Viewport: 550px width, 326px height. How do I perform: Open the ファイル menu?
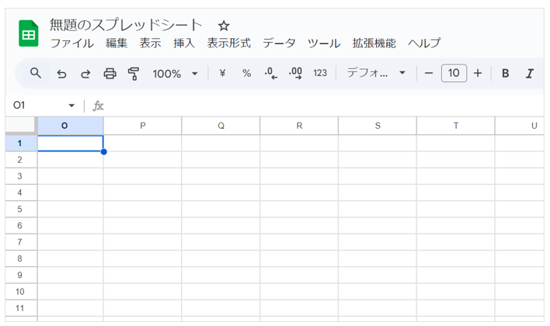72,43
